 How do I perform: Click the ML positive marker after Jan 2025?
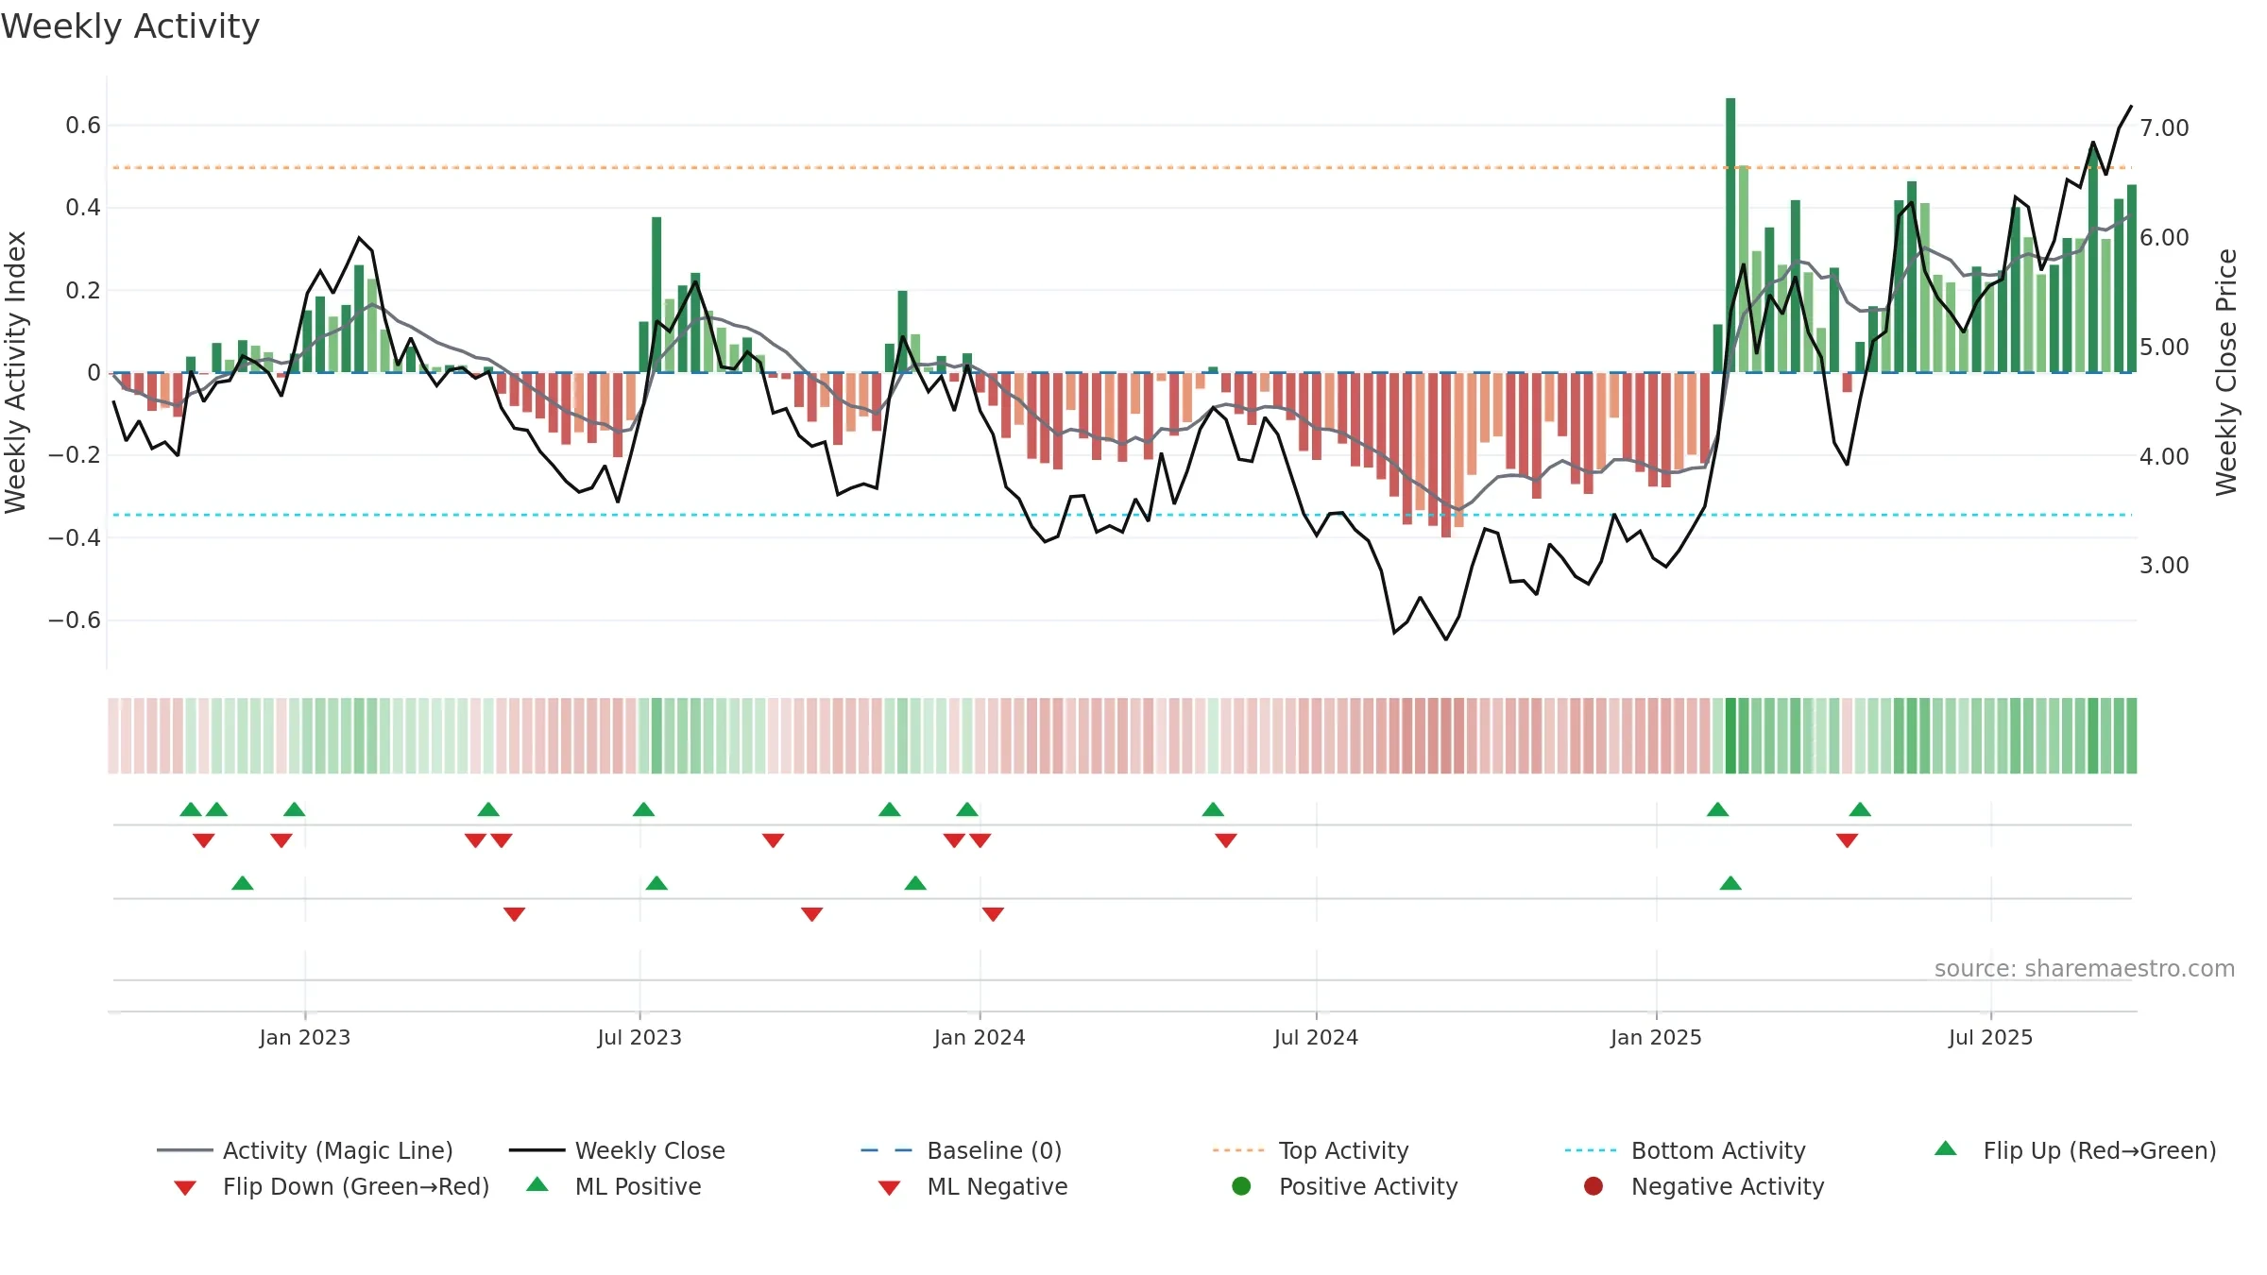[x=1730, y=883]
